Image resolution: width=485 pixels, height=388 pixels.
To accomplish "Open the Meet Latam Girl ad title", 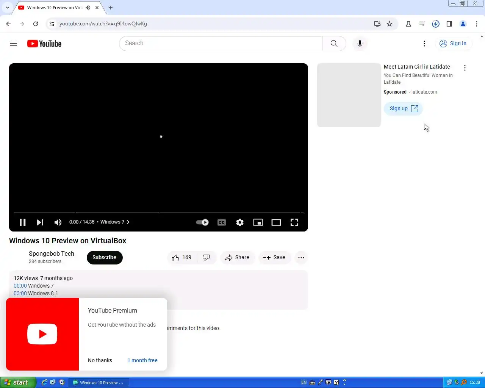I will pos(417,67).
